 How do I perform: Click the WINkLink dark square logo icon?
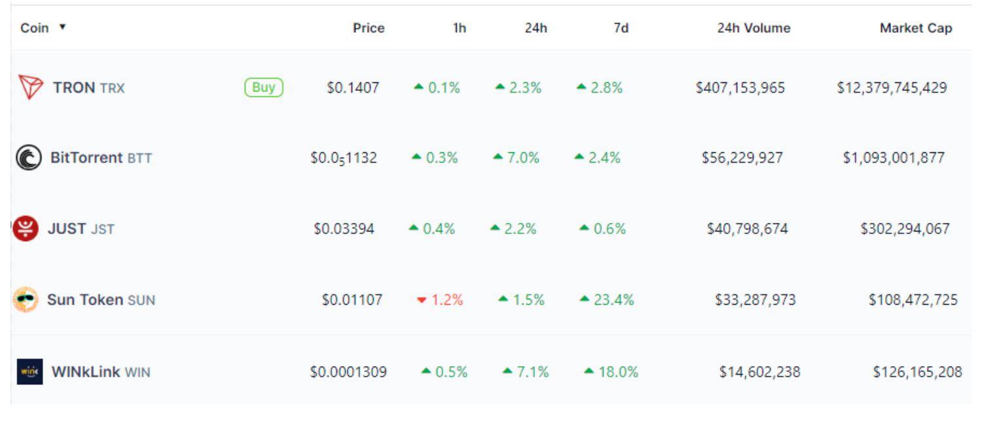point(29,372)
